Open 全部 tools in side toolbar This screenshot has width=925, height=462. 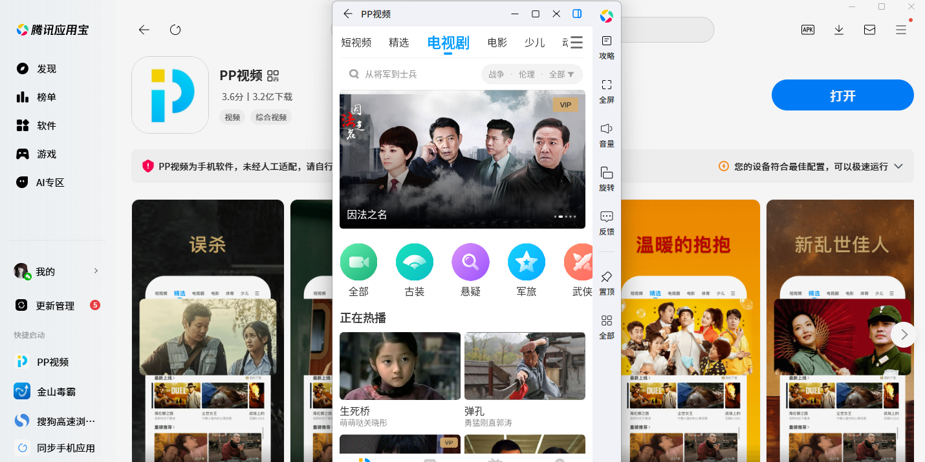point(607,327)
